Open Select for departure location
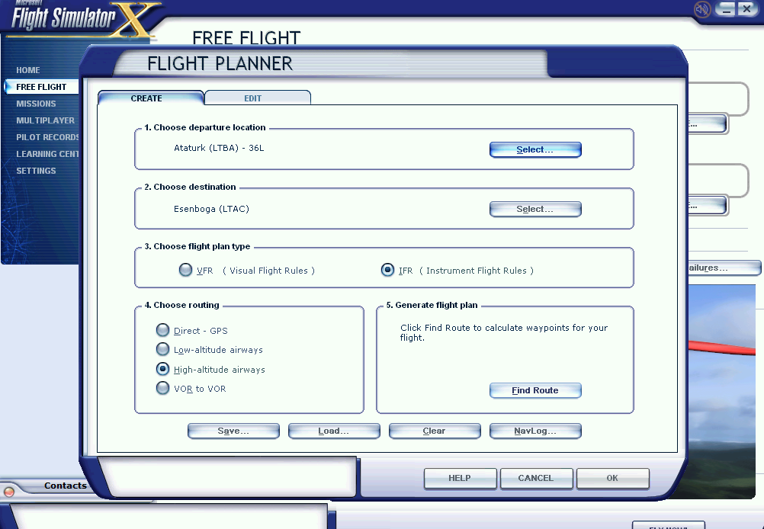Screen dimensions: 764x529 pos(535,149)
